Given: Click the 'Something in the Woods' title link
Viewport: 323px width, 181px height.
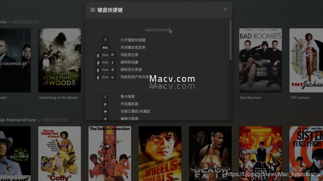Looking at the screenshot, I should [59, 97].
